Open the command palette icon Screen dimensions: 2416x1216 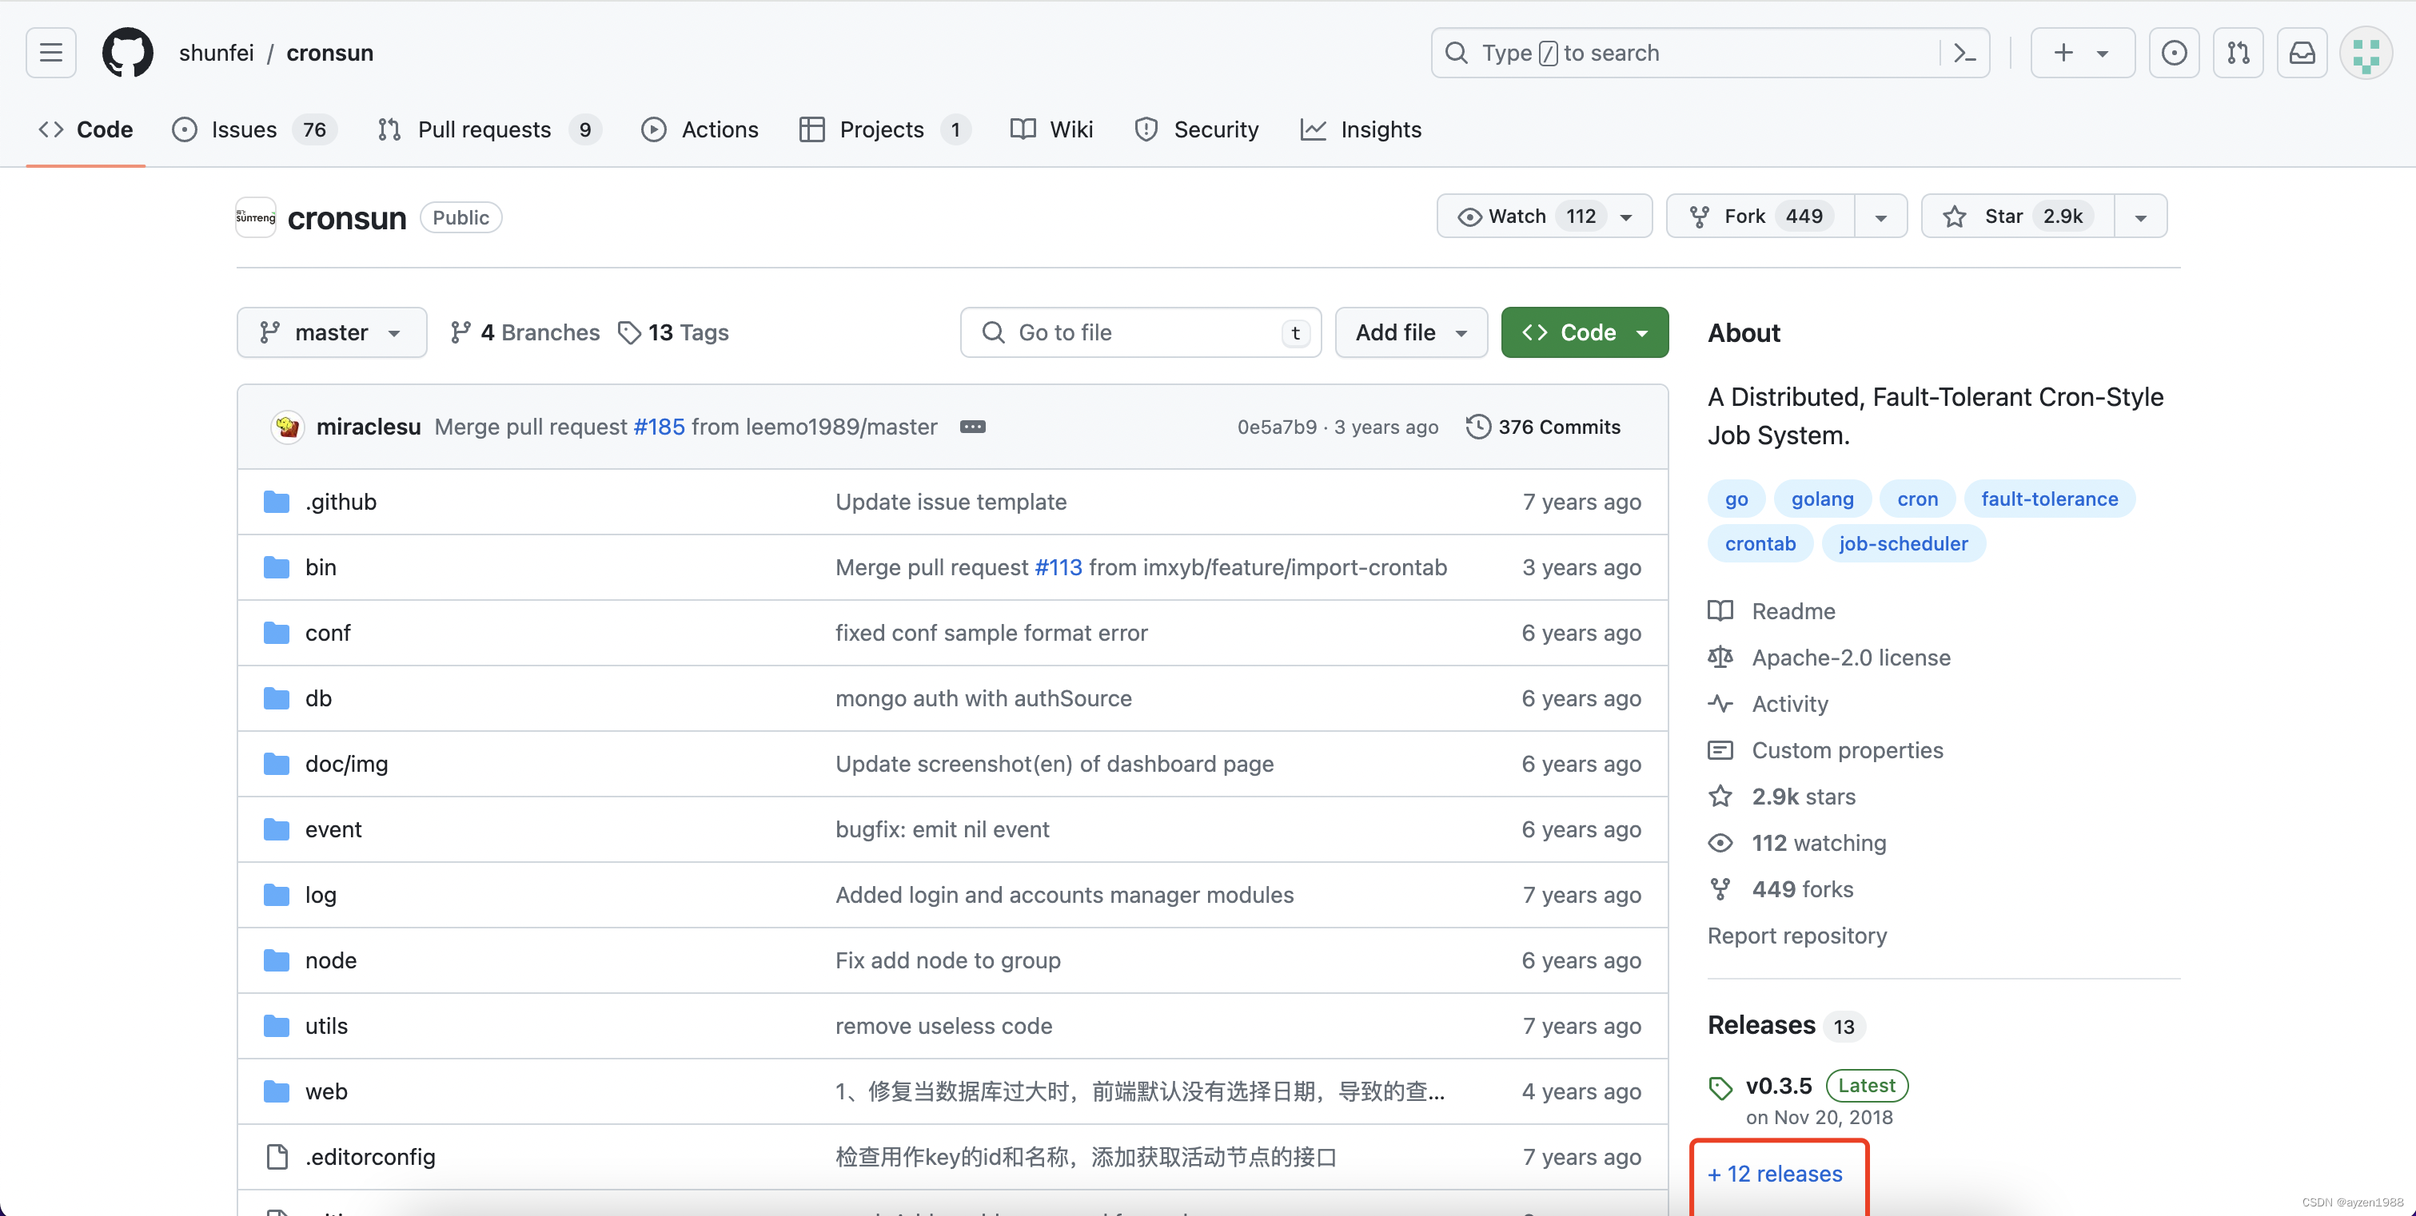(1964, 53)
